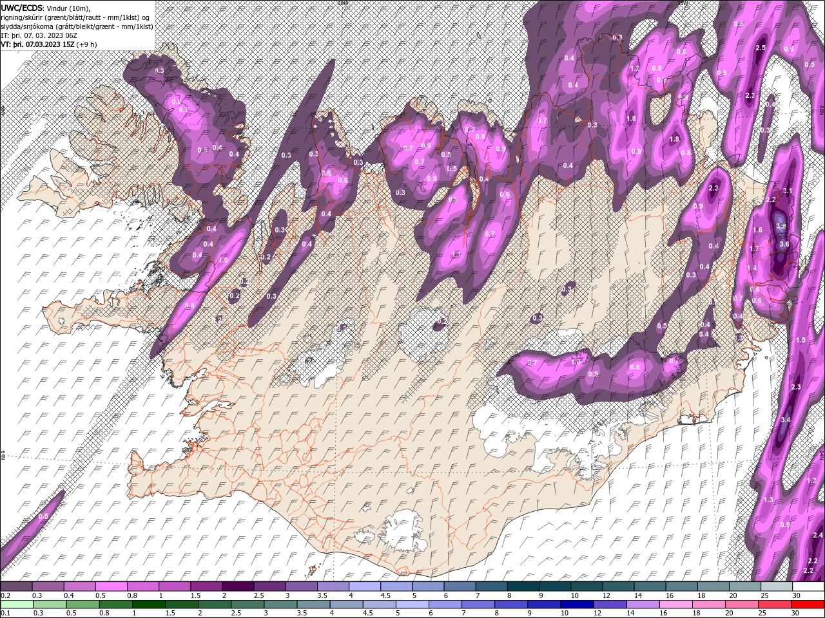The width and height of the screenshot is (825, 618).
Task: Click the '25' label on the red rain scale
Action: coord(762,613)
